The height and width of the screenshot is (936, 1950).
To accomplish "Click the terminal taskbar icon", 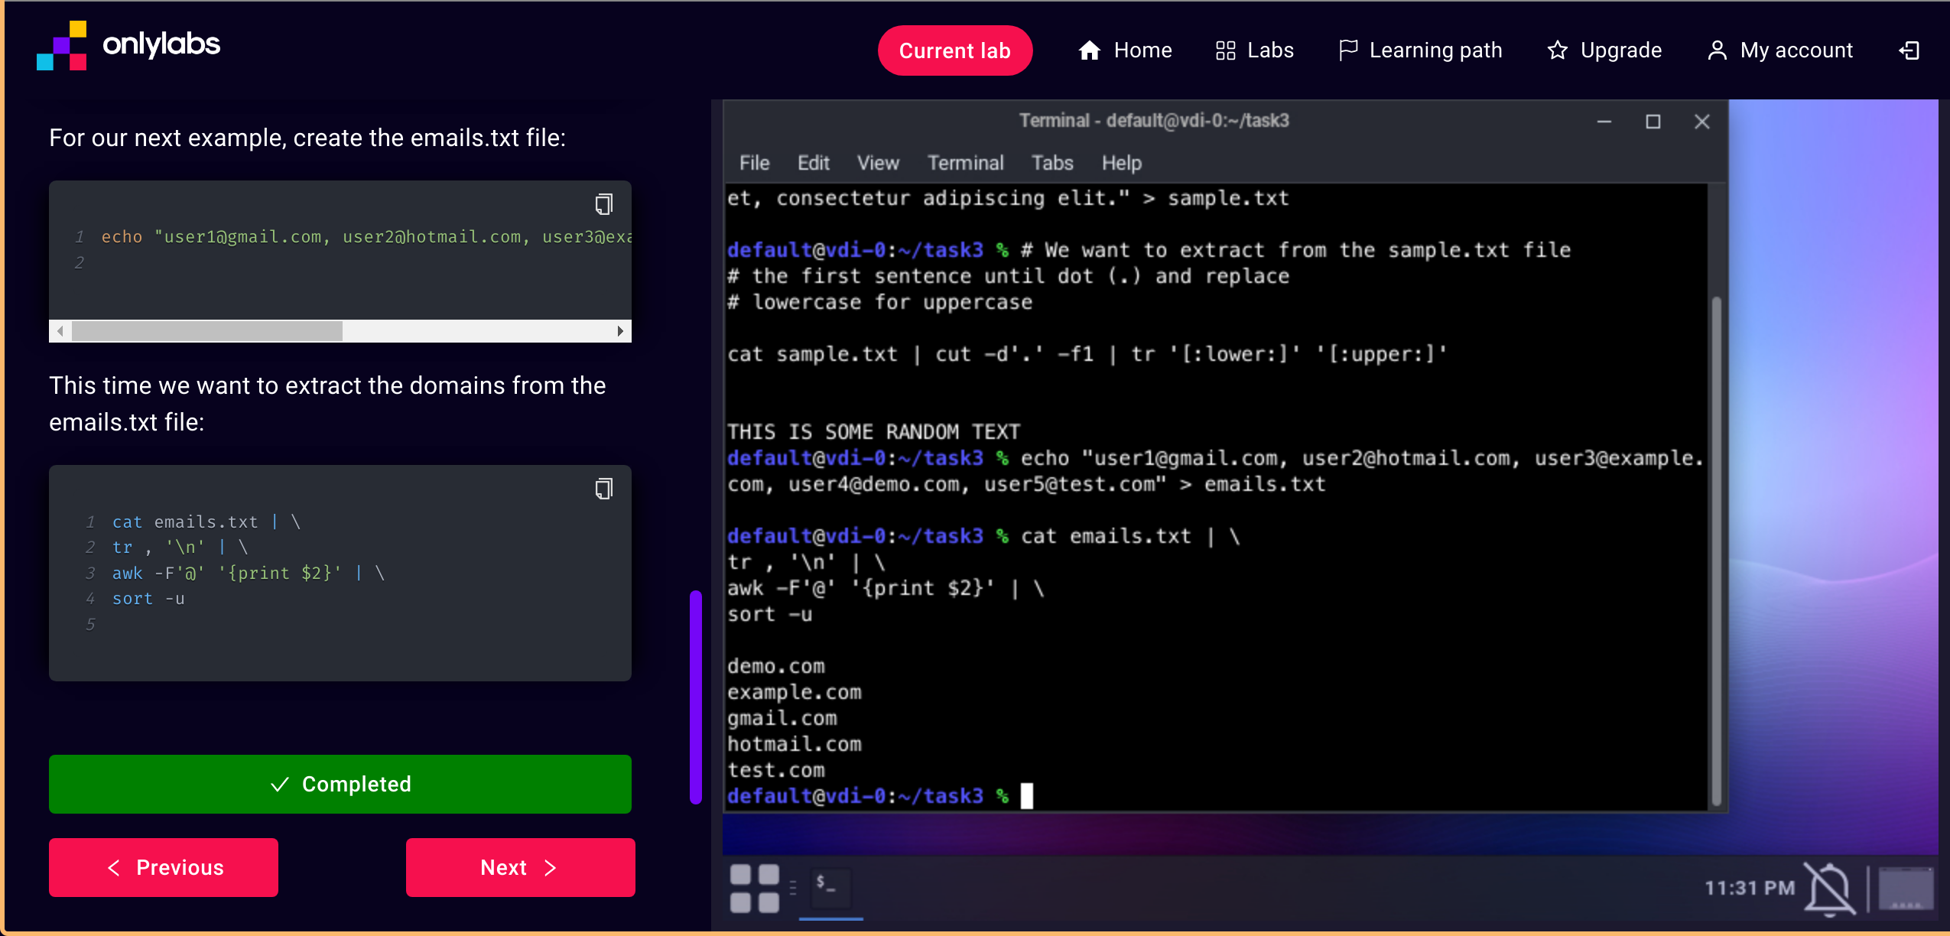I will point(830,888).
